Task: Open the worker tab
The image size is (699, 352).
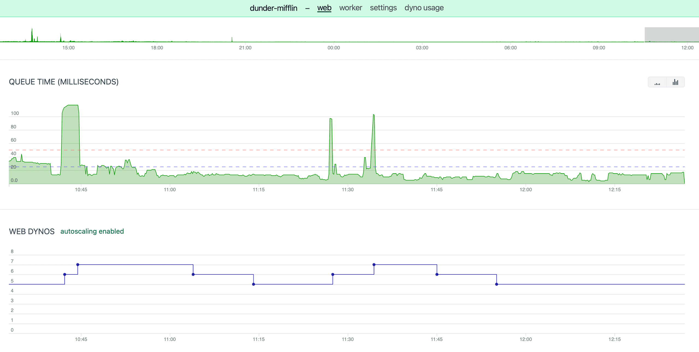Action: (350, 8)
